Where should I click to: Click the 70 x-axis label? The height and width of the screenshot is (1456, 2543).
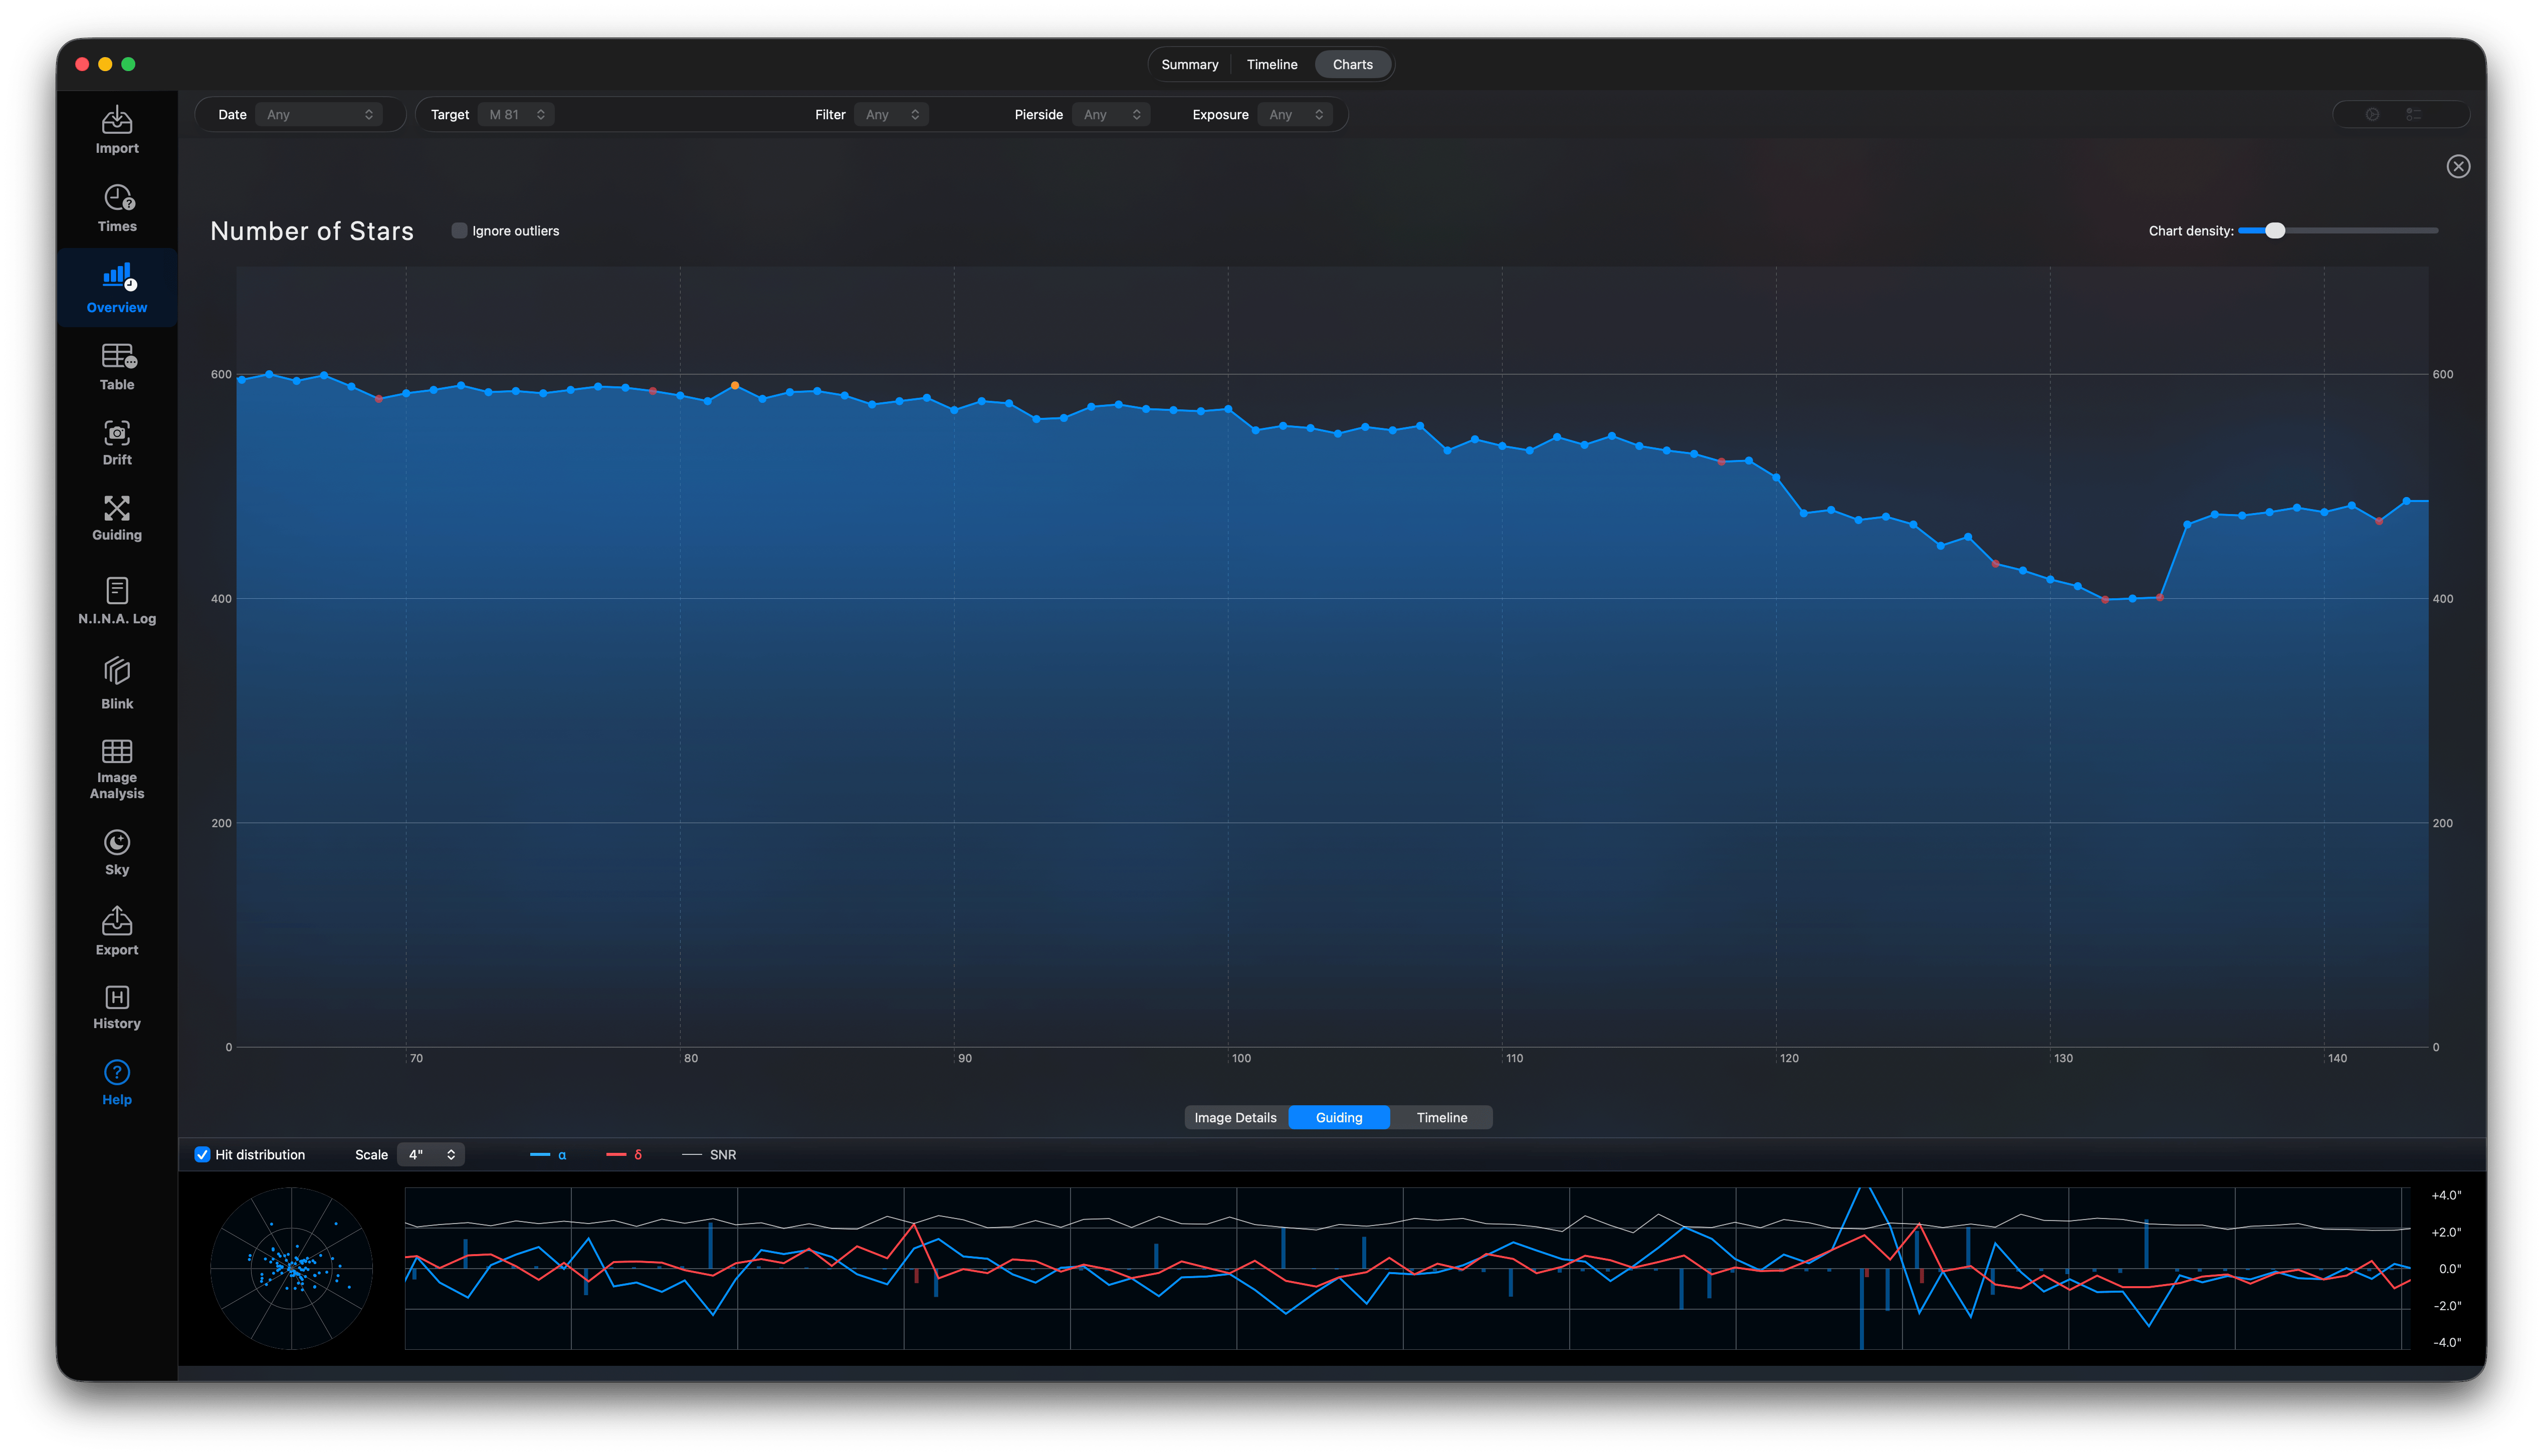tap(416, 1058)
